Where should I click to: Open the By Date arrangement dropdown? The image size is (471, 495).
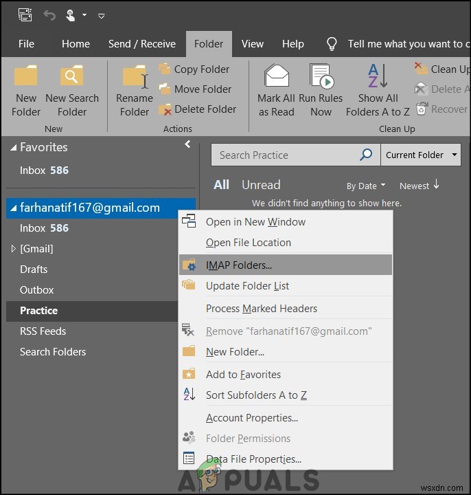[x=366, y=186]
